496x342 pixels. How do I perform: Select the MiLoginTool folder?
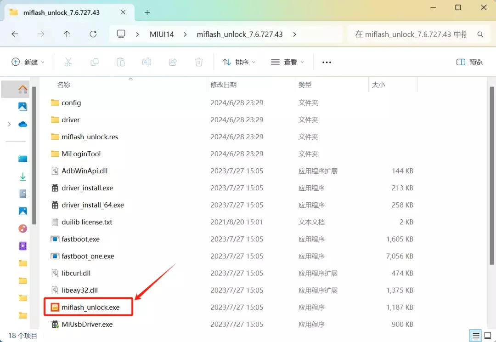tap(81, 154)
